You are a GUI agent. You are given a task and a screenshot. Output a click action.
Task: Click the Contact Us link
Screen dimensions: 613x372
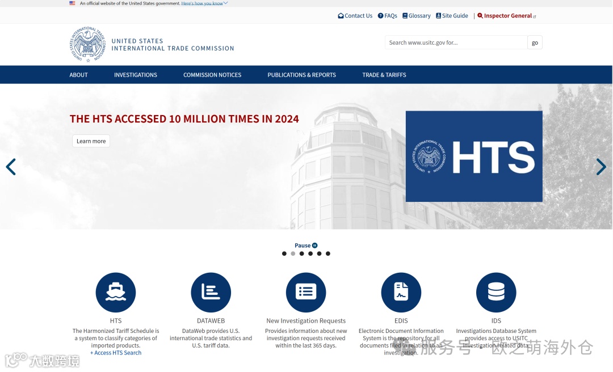pyautogui.click(x=355, y=16)
